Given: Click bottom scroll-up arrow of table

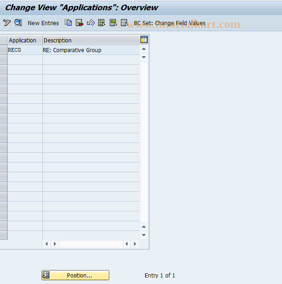Looking at the screenshot, I should pyautogui.click(x=144, y=227).
